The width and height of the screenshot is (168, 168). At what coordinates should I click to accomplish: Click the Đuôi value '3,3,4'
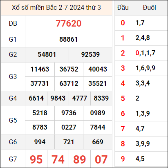click(143, 83)
